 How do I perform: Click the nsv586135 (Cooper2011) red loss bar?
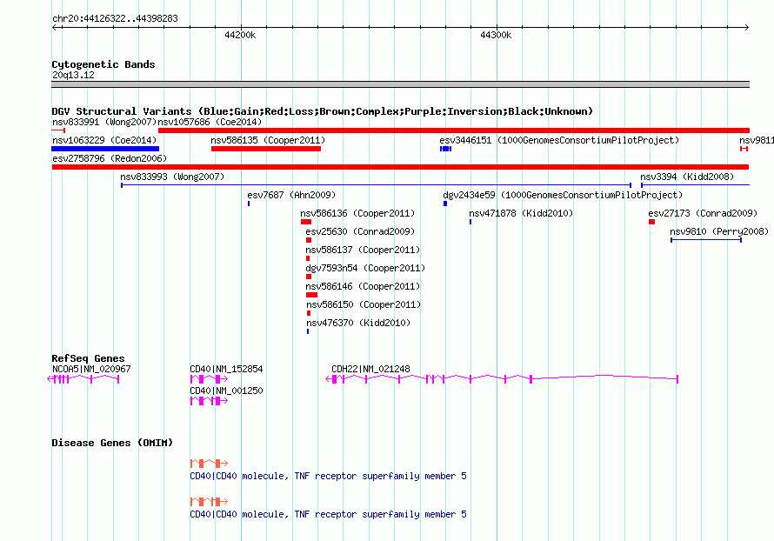(x=265, y=149)
